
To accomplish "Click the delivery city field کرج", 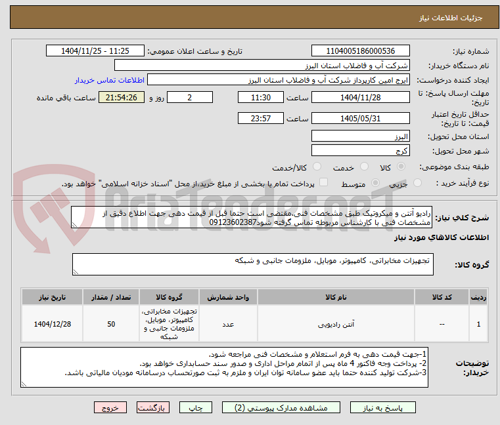I will click(x=360, y=151).
